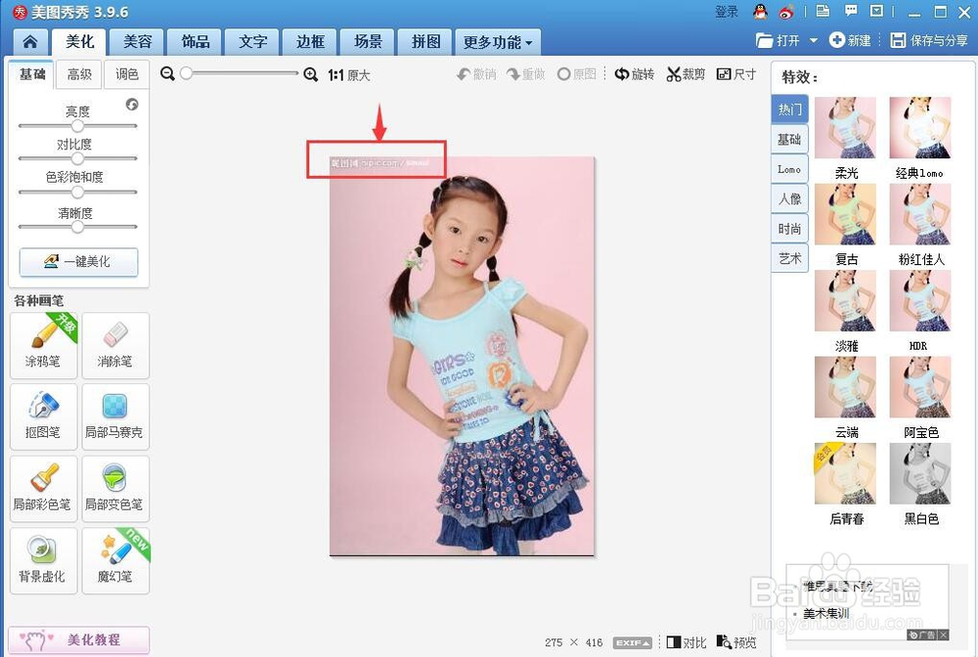Click the 一键美化 one-click beautify button
Viewport: 978px width, 657px height.
78,262
